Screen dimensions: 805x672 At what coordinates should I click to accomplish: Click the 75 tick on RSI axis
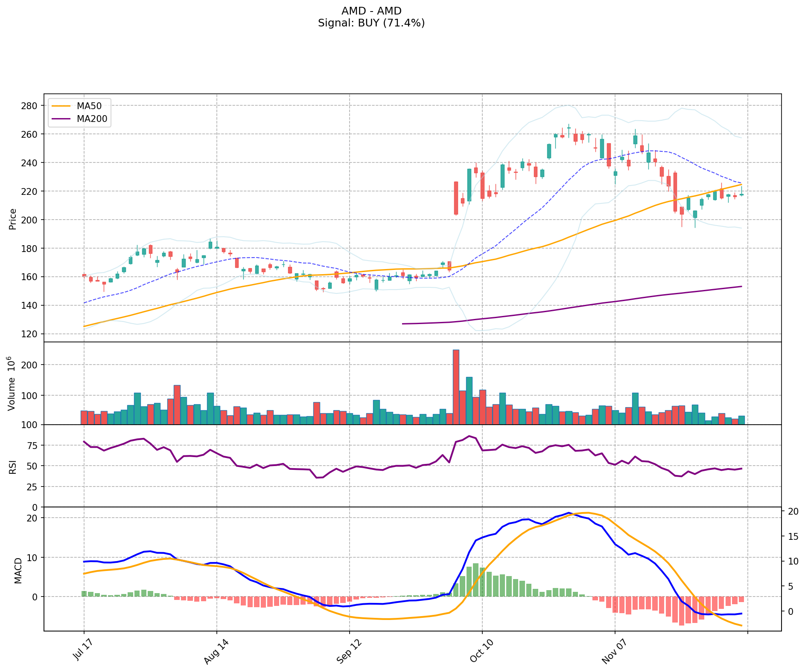[x=33, y=446]
